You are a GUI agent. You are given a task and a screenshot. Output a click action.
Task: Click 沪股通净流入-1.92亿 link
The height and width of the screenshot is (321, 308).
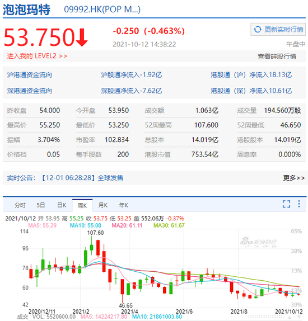tap(132, 75)
